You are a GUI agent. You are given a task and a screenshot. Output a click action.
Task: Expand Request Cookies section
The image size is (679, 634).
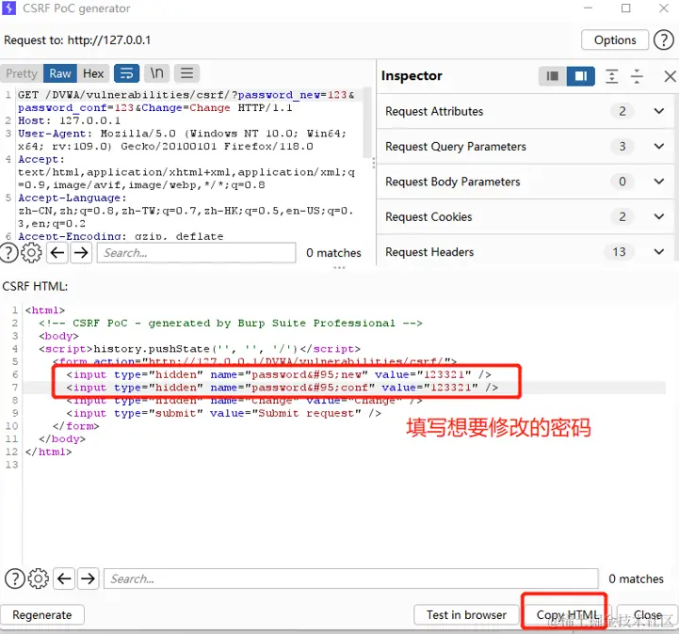click(659, 216)
